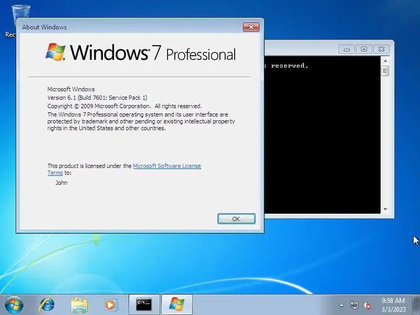Minimize the Command Prompt window
Screen dimensions: 420x315
click(346, 49)
